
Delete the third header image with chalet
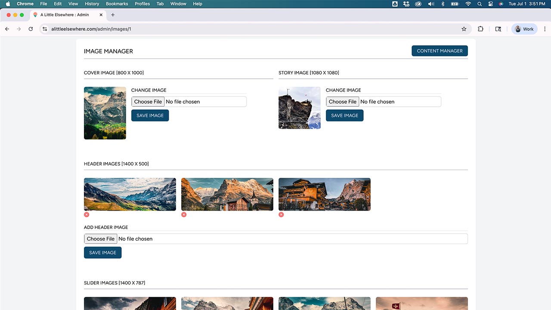[281, 214]
